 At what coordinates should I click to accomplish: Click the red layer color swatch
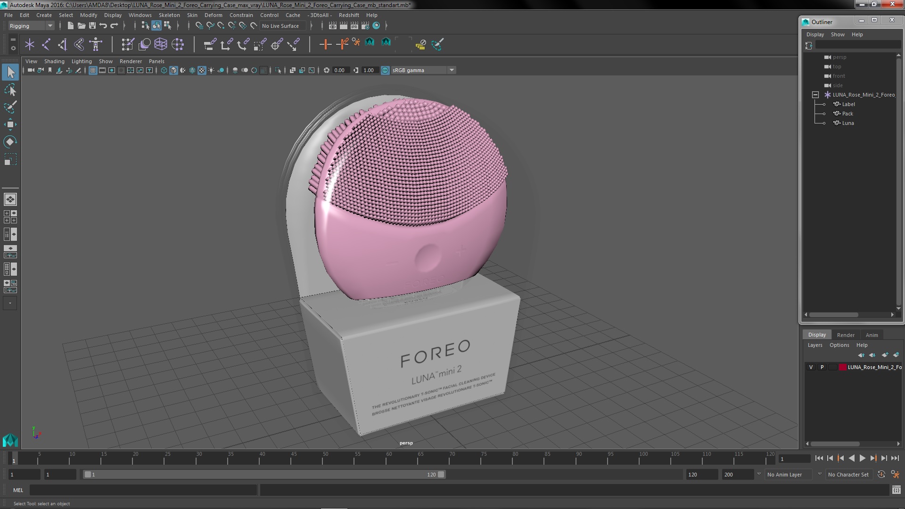(x=842, y=367)
